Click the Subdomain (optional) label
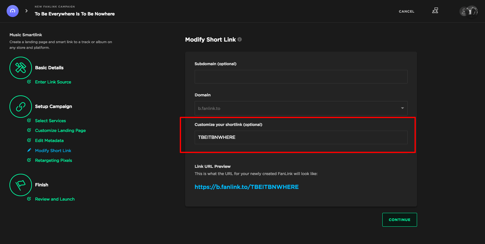The image size is (485, 244). coord(215,64)
